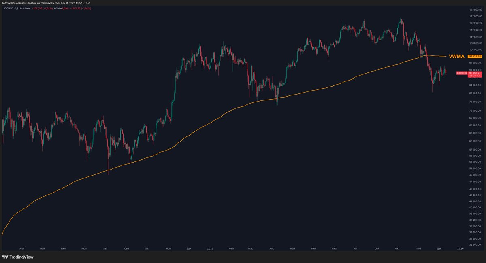Click the 14:07:47 bar countdown timer
This screenshot has height=263, width=486.
(474, 76)
